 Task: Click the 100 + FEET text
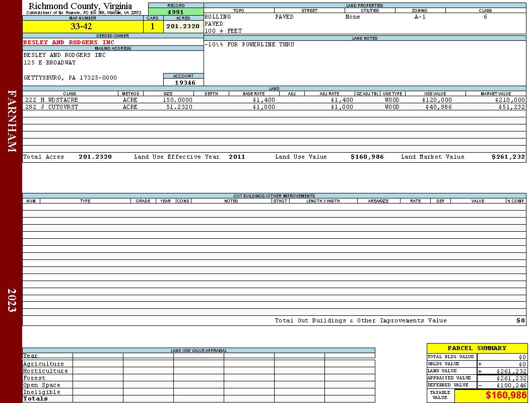click(223, 31)
